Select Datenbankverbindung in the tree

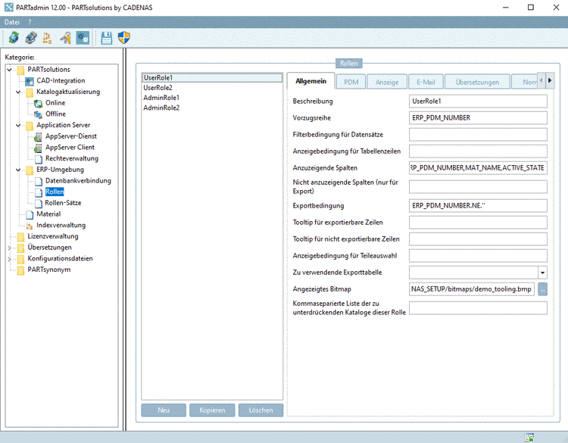(78, 180)
